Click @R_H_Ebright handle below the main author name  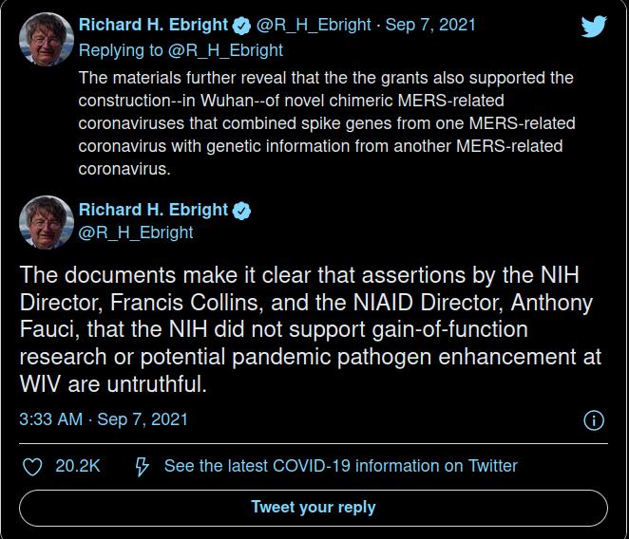click(x=136, y=232)
